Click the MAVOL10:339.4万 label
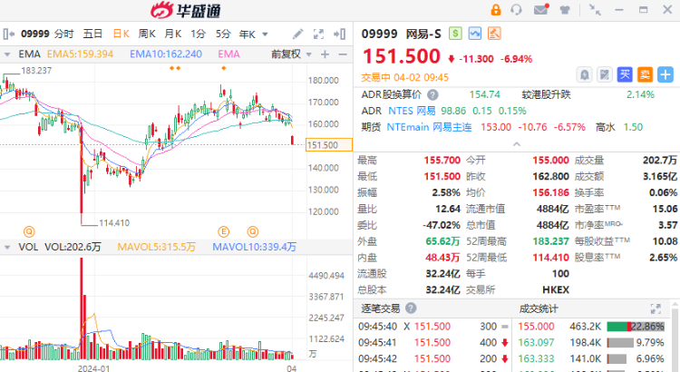 [254, 247]
